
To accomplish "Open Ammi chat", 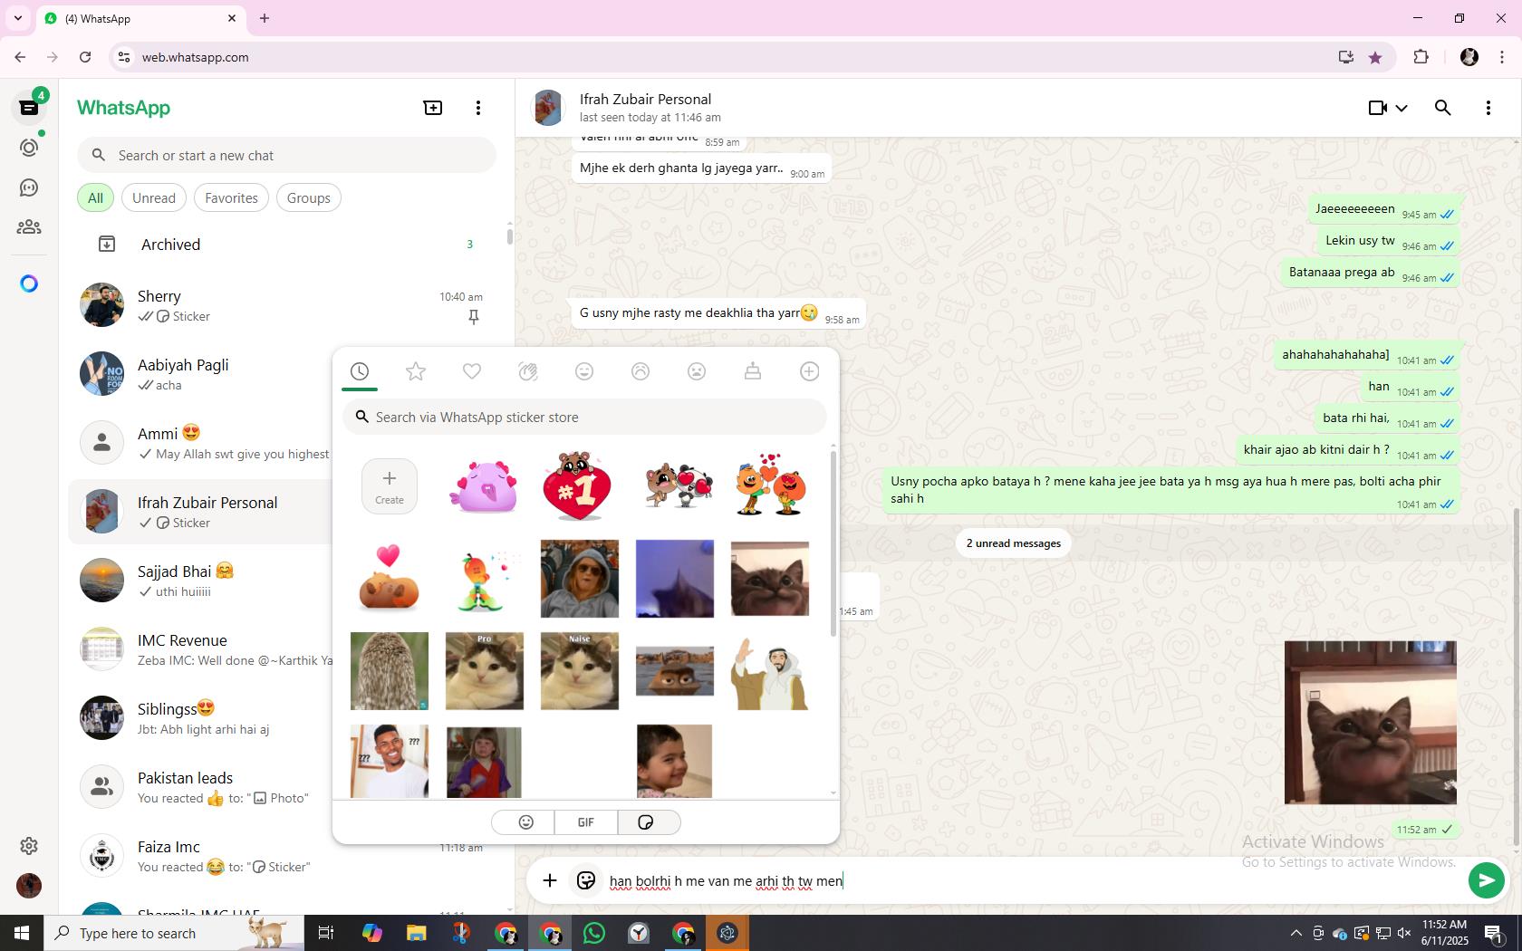I will click(201, 443).
